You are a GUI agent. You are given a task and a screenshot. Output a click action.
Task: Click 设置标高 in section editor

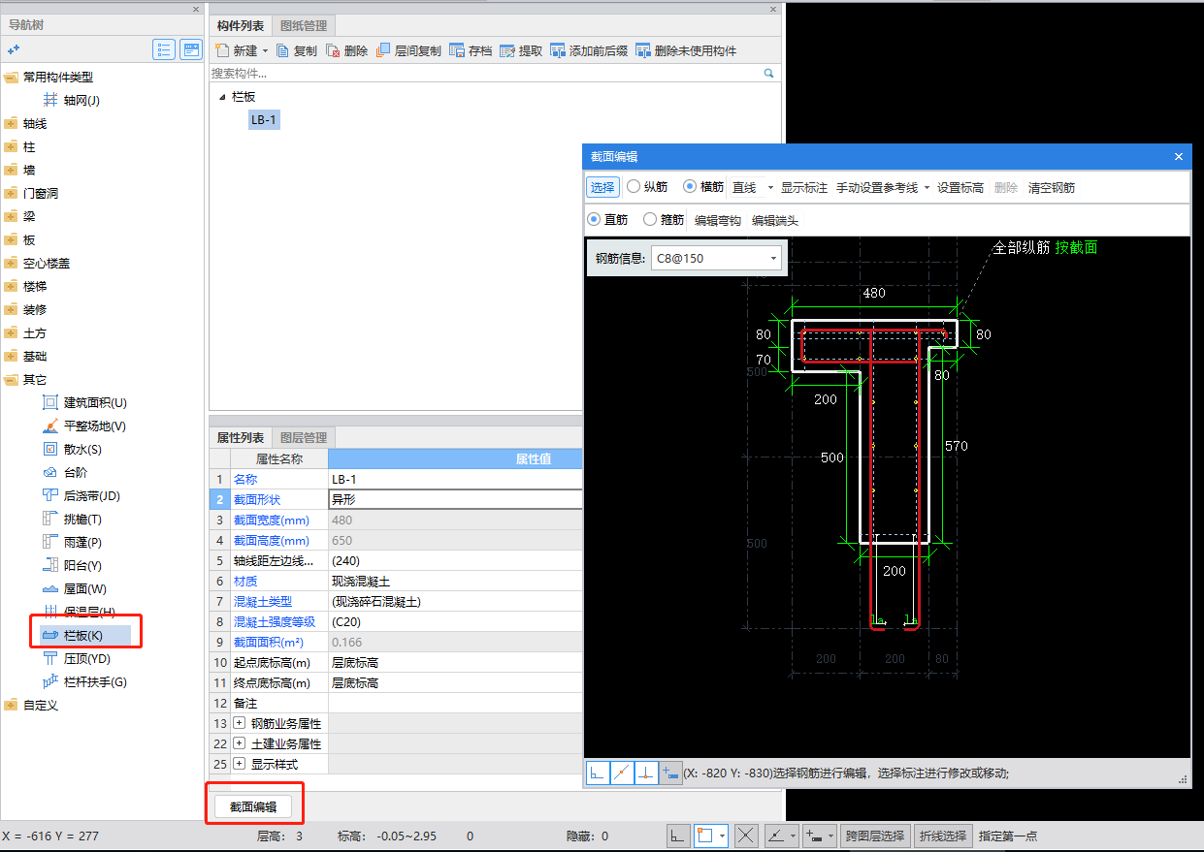coord(960,187)
